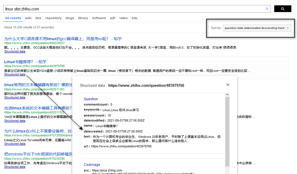The height and width of the screenshot is (174, 297).
Task: Open the blogs tab
Action: 70,18
